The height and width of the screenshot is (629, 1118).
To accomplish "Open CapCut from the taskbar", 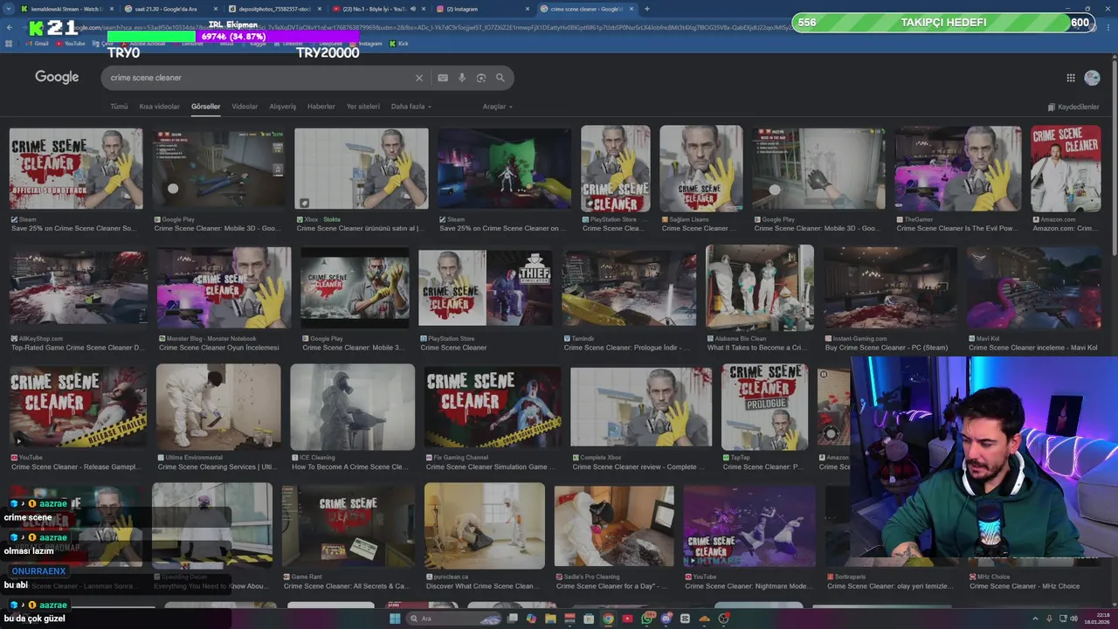I will (x=685, y=619).
